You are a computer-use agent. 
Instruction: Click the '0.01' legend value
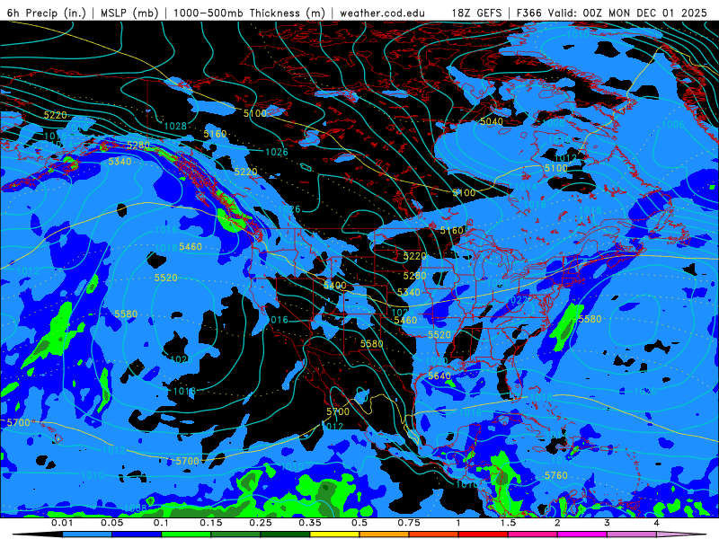62,523
